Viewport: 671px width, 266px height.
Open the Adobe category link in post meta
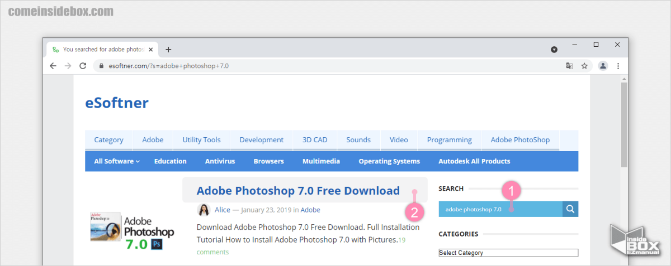click(x=310, y=210)
